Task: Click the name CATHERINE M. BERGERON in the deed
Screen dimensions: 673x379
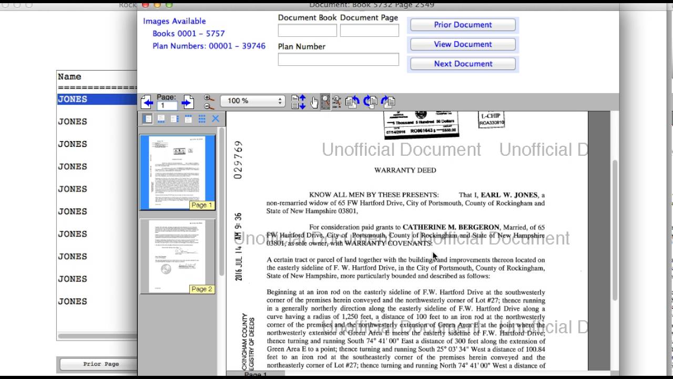Action: [451, 227]
